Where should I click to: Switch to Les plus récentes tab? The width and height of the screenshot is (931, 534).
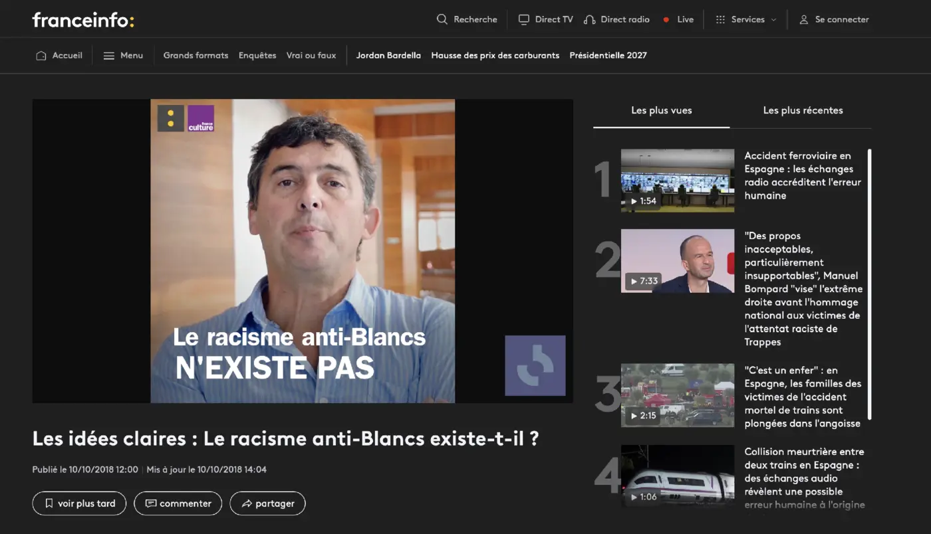pyautogui.click(x=803, y=110)
